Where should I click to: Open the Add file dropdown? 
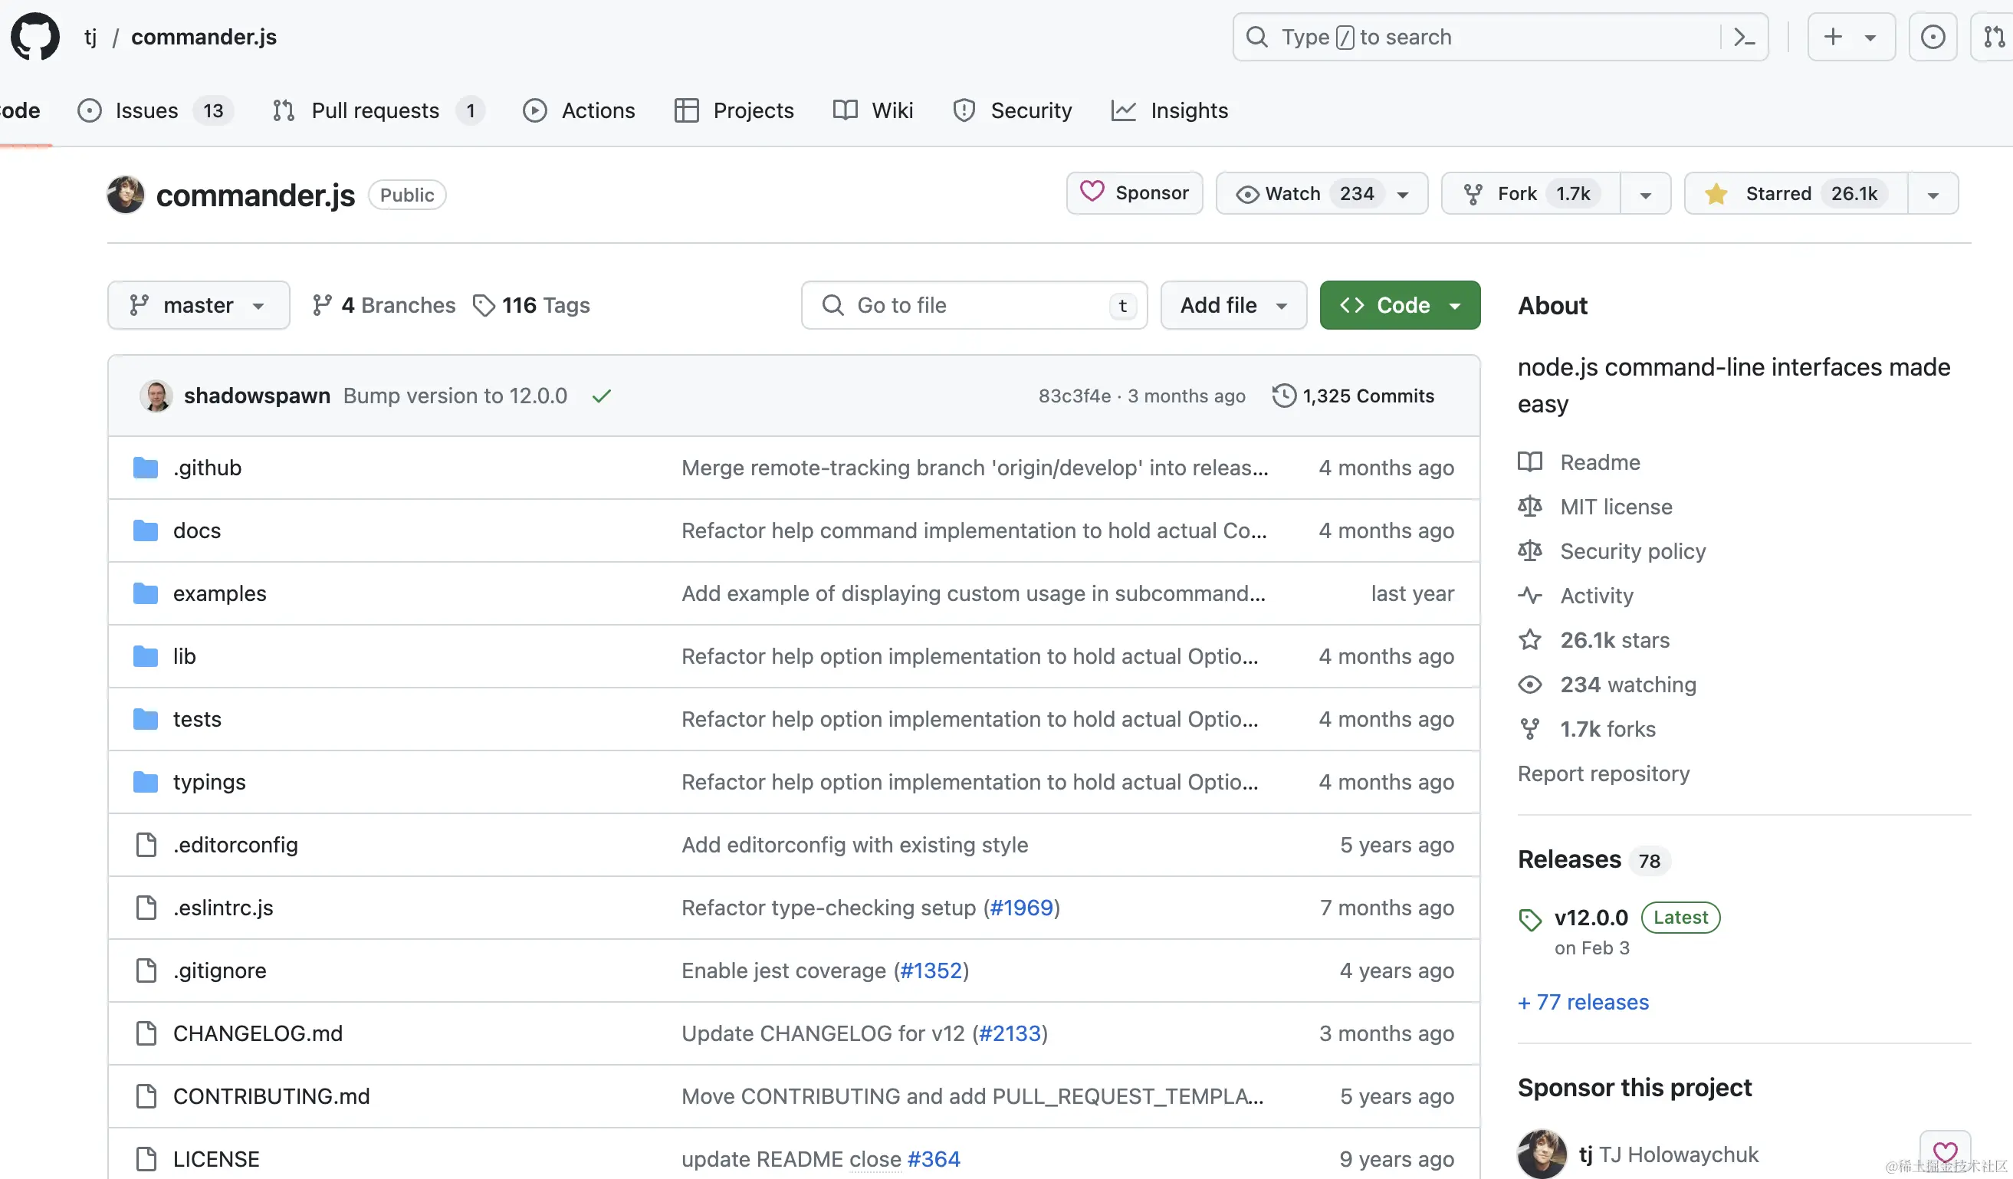tap(1233, 305)
